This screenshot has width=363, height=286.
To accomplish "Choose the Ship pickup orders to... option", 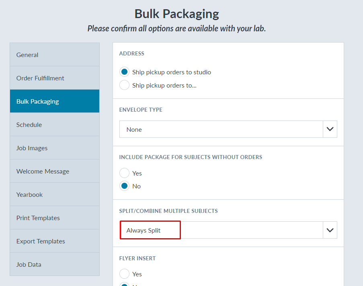I will tap(124, 85).
